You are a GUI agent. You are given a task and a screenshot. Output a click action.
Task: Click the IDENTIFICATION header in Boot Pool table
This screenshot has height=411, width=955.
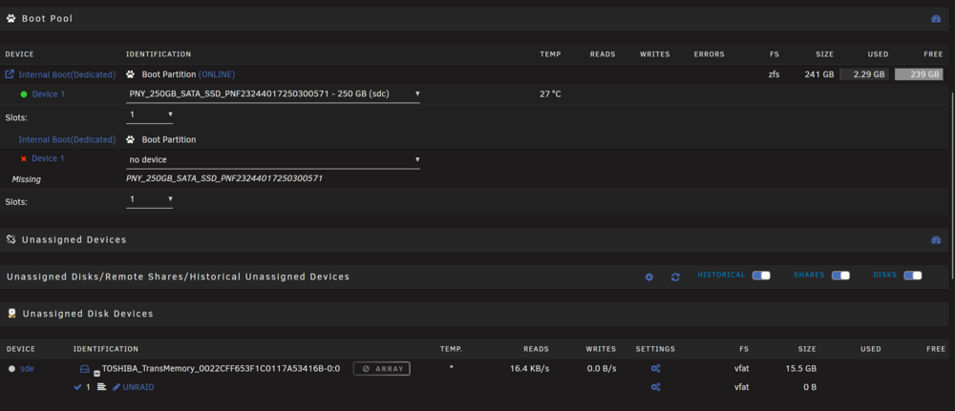[159, 54]
